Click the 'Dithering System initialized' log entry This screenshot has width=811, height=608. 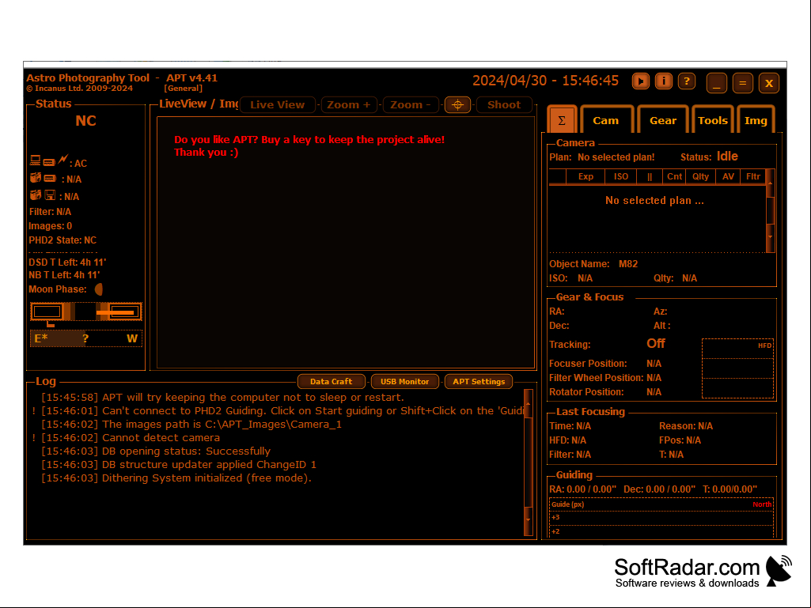click(x=176, y=478)
